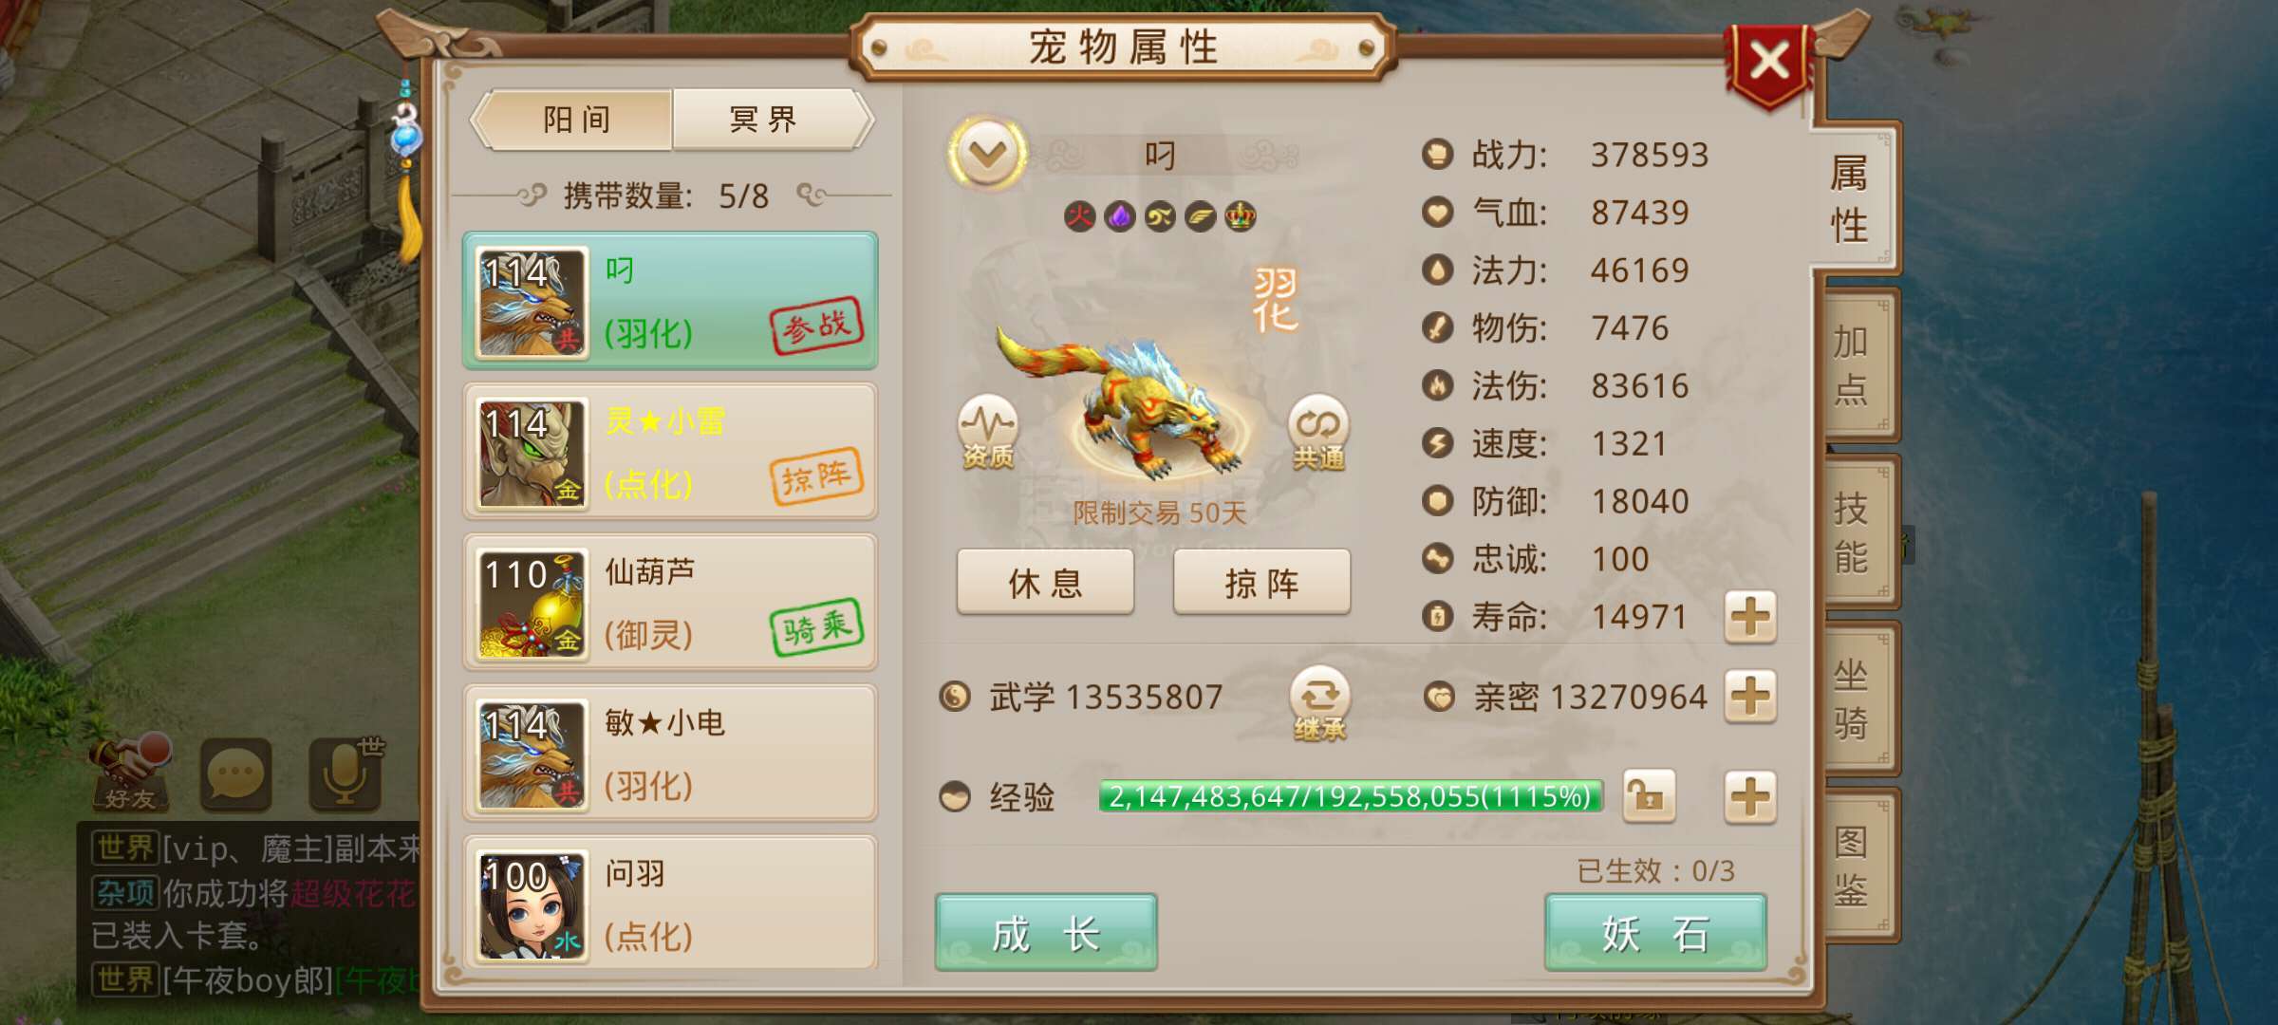Open the 资质 aptitude icon
Image resolution: width=2278 pixels, height=1025 pixels.
[x=987, y=432]
